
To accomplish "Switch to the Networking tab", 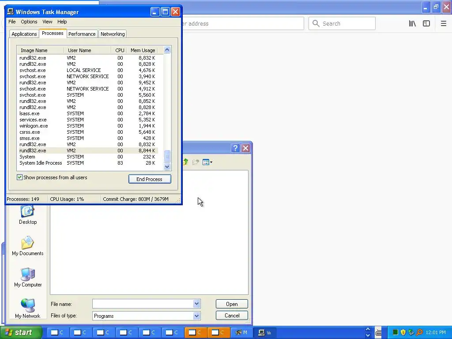I will point(113,34).
